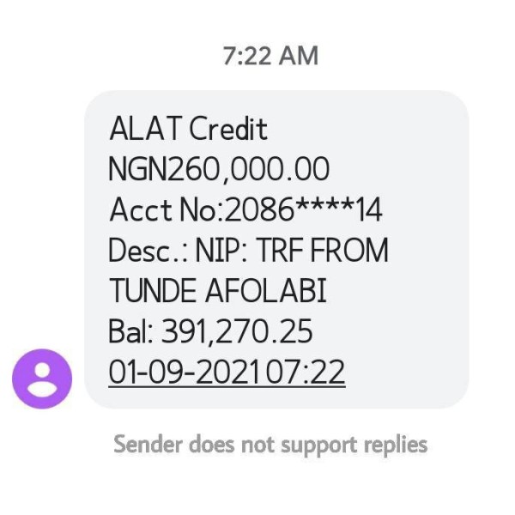Open the sender's purple contact avatar
The height and width of the screenshot is (515, 515).
pyautogui.click(x=42, y=379)
